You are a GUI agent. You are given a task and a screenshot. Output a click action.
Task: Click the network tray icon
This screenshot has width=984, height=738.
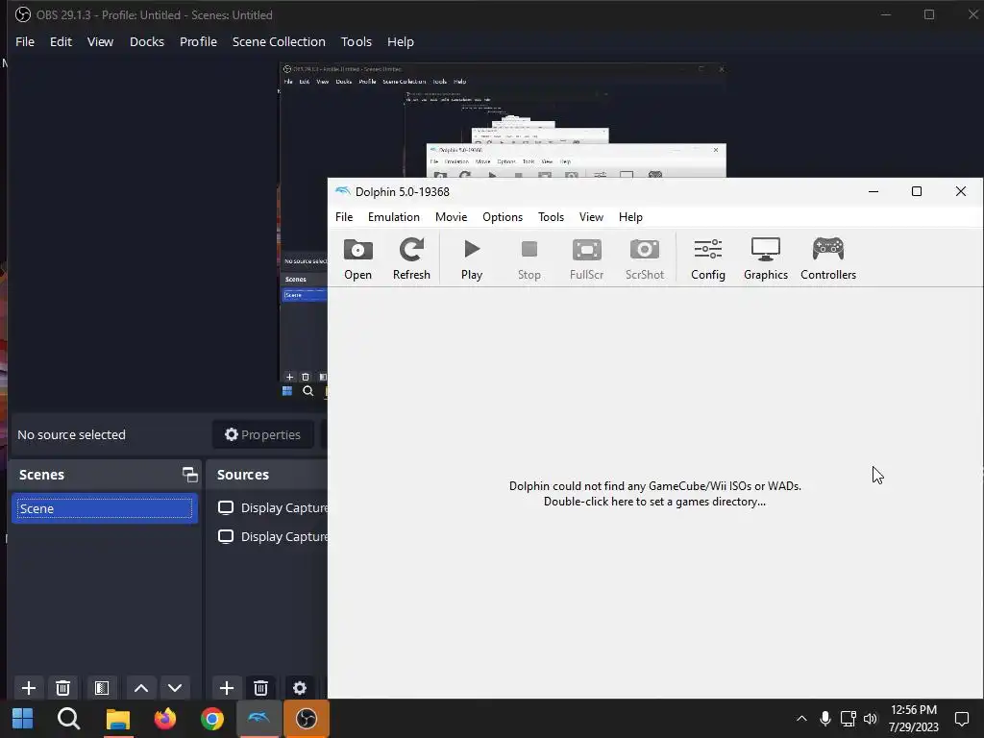[x=848, y=719]
